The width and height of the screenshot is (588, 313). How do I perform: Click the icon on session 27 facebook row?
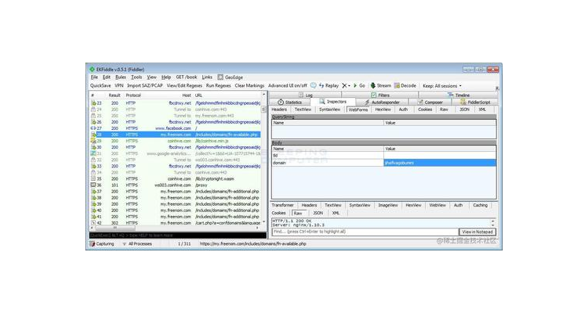click(x=93, y=128)
